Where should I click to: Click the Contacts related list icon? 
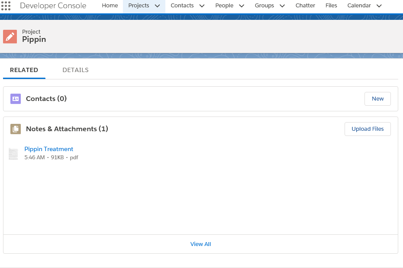coord(16,99)
